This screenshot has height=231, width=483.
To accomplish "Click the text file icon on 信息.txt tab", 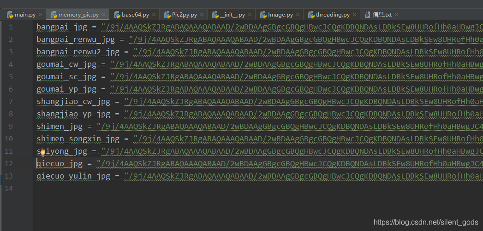I will (368, 14).
